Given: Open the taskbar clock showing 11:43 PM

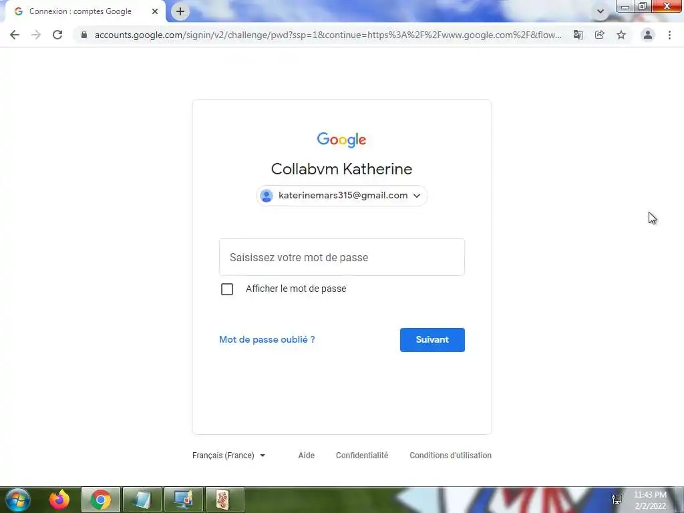Looking at the screenshot, I should coord(650,500).
